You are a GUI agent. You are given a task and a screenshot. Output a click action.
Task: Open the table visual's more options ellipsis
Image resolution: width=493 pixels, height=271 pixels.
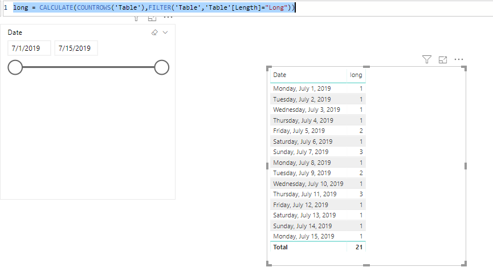coord(459,59)
